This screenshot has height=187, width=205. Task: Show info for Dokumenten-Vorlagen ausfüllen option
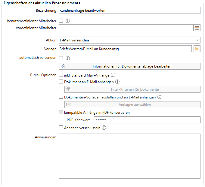pyautogui.click(x=159, y=97)
